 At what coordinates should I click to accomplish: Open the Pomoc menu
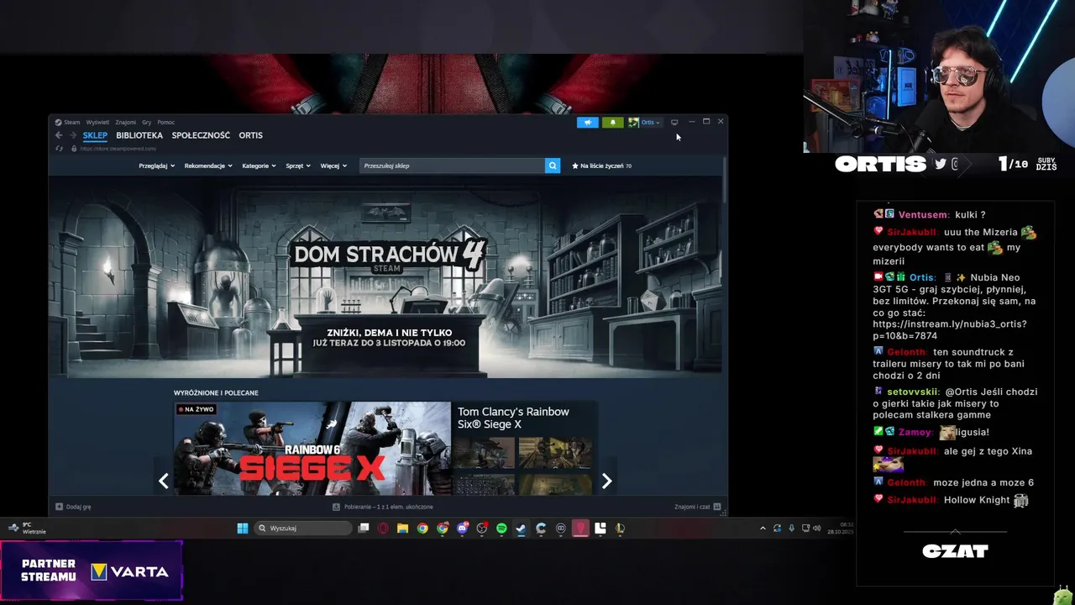click(166, 122)
